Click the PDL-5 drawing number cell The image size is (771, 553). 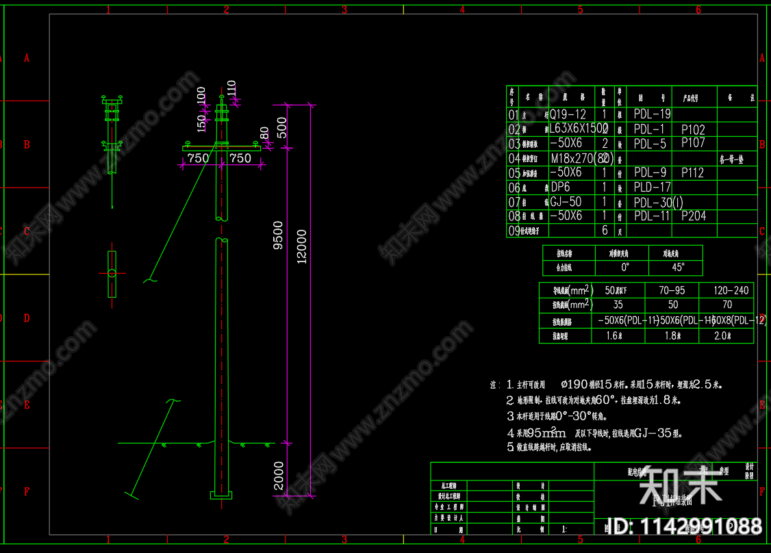(x=650, y=144)
